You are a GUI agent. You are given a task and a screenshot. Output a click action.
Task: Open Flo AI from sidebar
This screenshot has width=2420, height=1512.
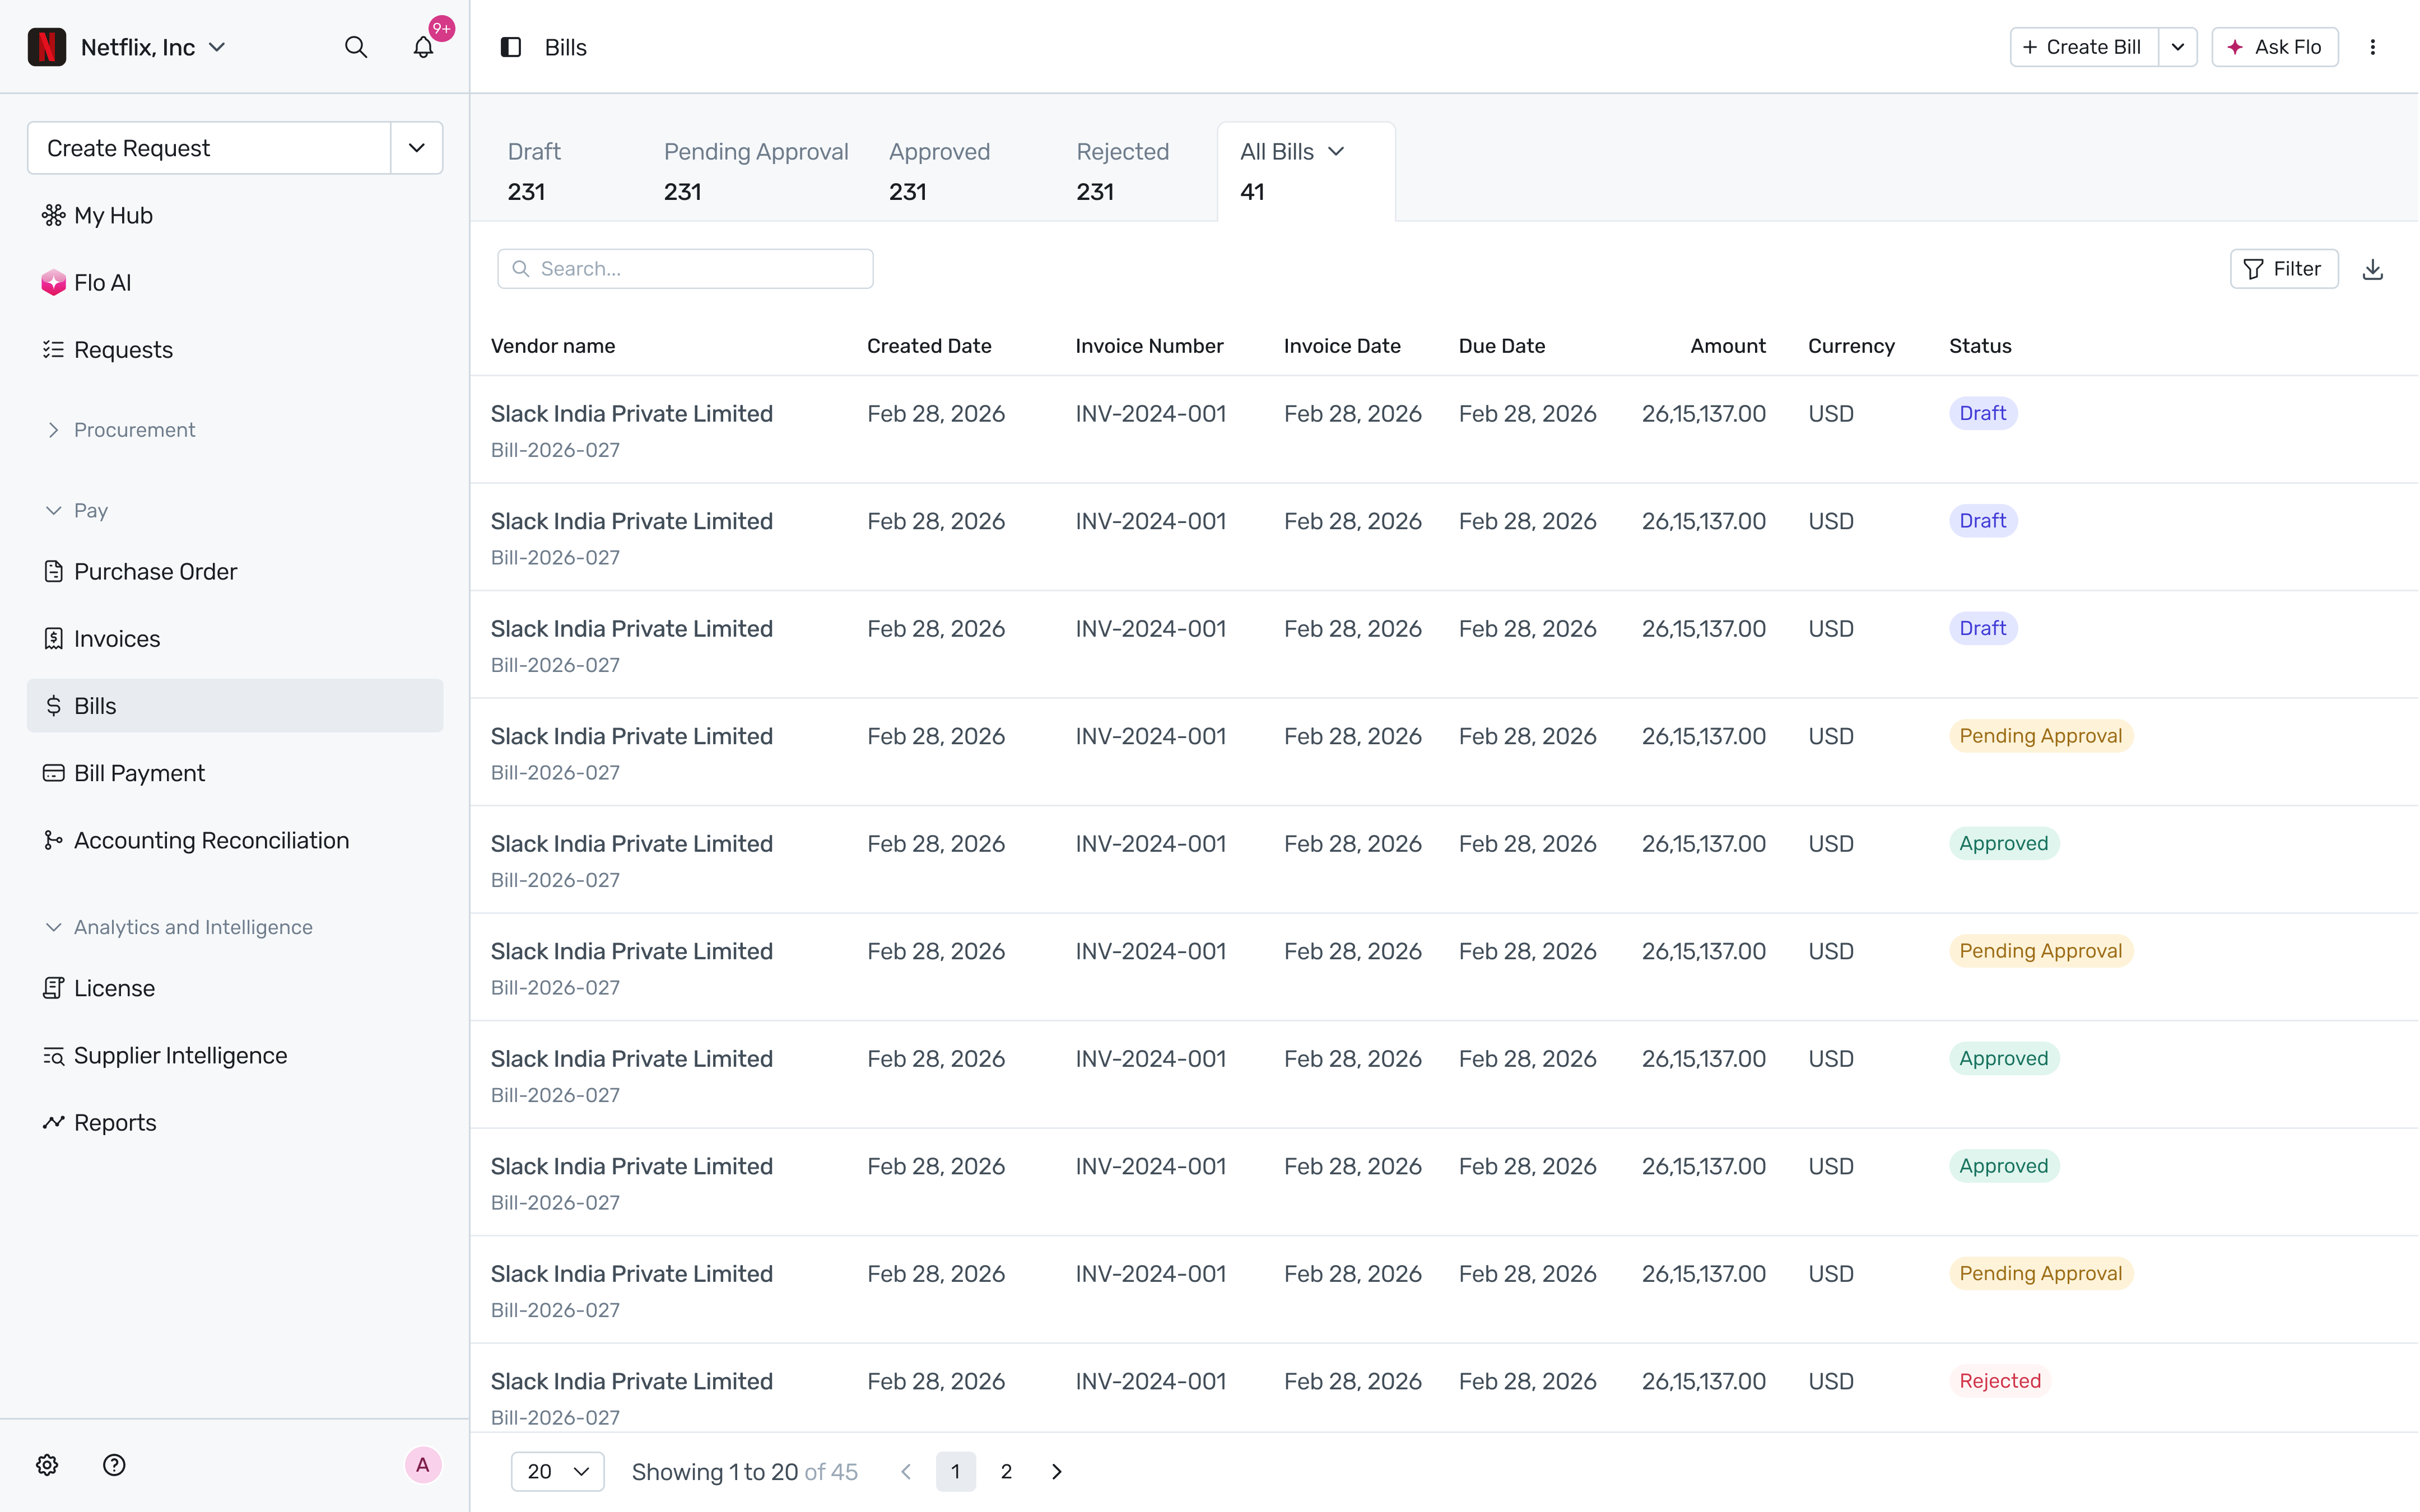[235, 283]
